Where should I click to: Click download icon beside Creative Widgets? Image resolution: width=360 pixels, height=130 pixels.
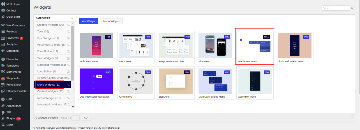click(68, 25)
